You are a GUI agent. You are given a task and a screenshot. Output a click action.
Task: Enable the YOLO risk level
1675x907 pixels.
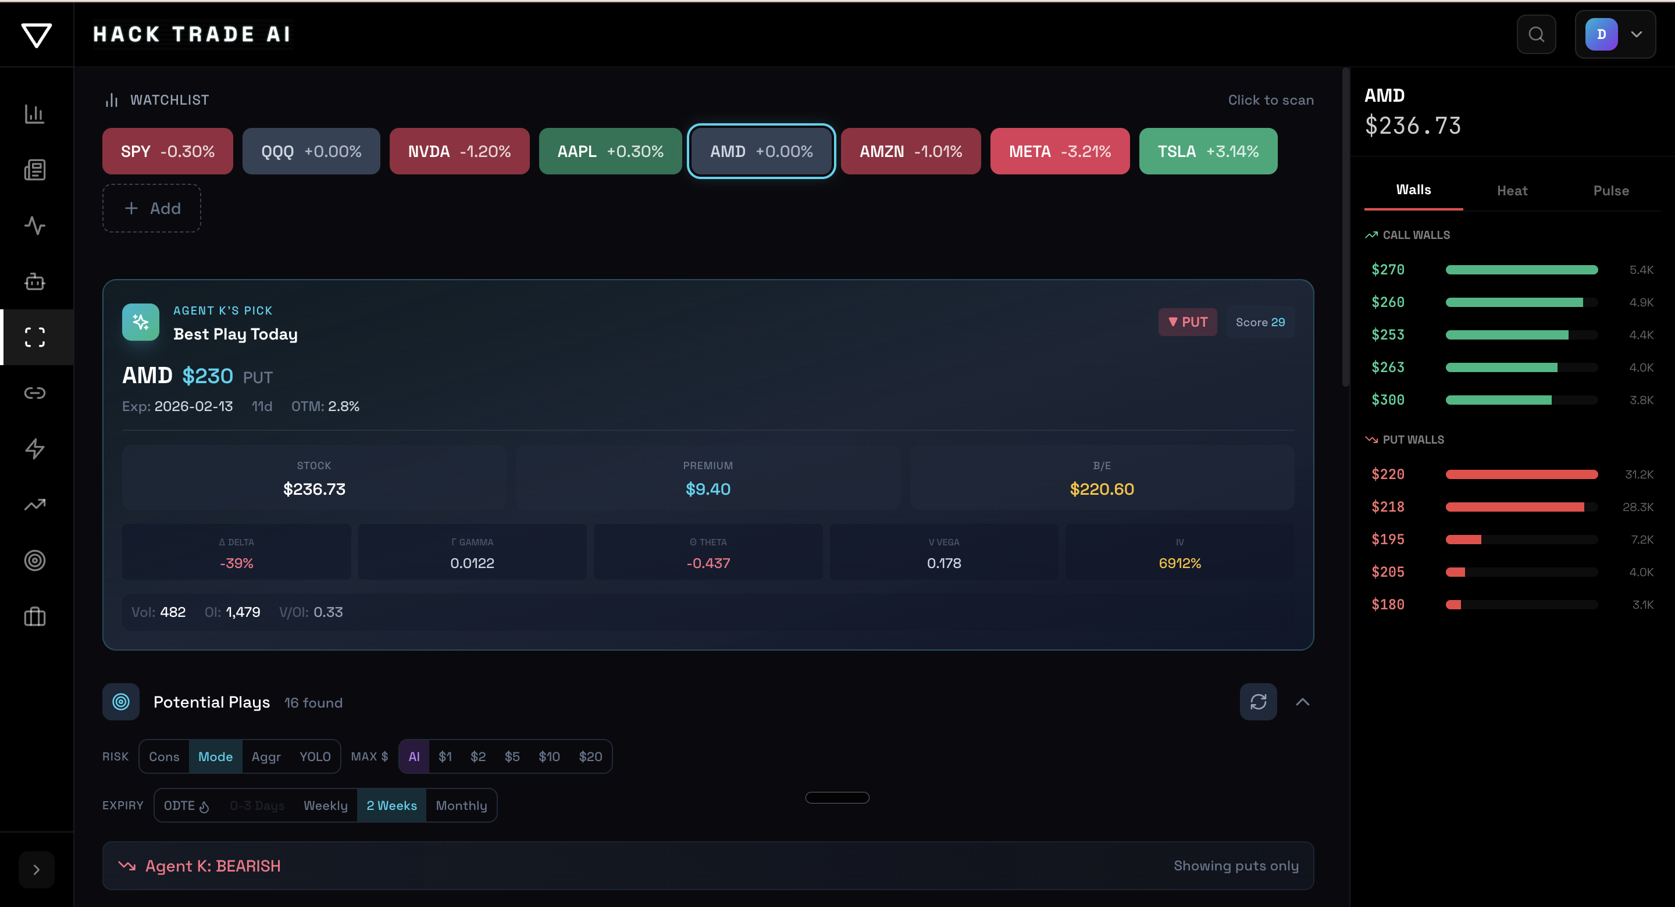coord(315,756)
